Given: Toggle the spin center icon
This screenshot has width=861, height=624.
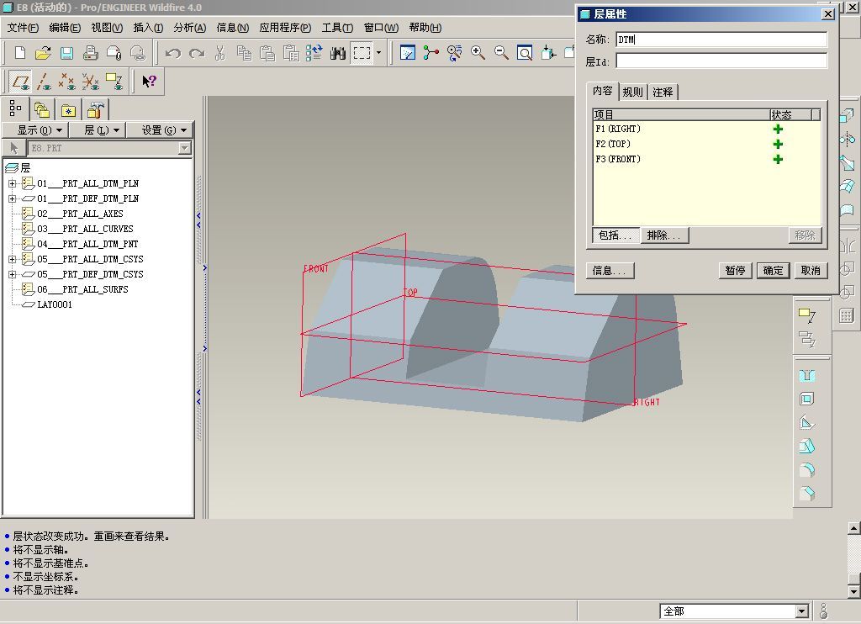Looking at the screenshot, I should click(x=431, y=53).
